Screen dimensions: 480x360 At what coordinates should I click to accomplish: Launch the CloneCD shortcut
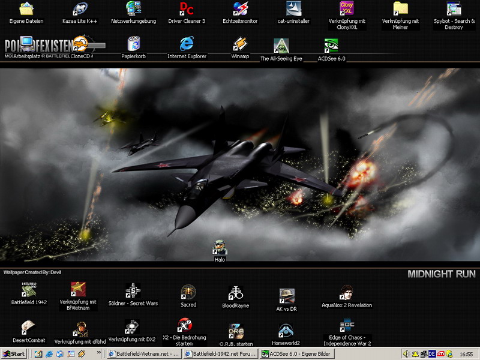pos(80,44)
